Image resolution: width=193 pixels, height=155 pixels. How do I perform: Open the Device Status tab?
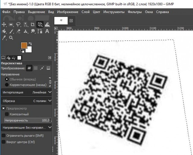pyautogui.click(x=8, y=58)
